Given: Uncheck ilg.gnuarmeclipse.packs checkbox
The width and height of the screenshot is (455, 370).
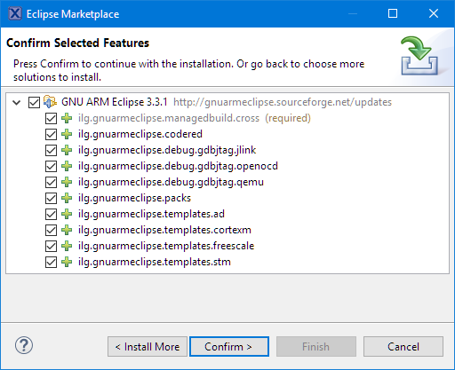Looking at the screenshot, I should pyautogui.click(x=51, y=198).
